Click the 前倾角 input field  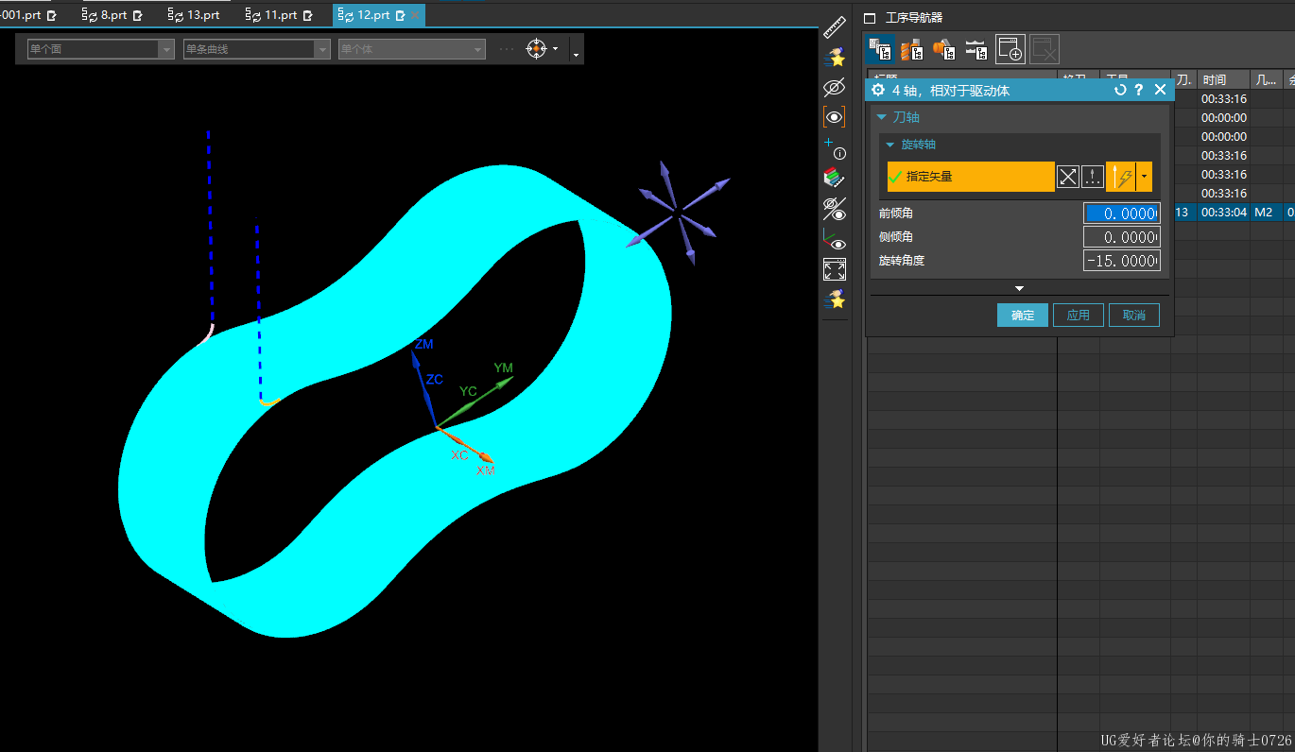pos(1121,214)
